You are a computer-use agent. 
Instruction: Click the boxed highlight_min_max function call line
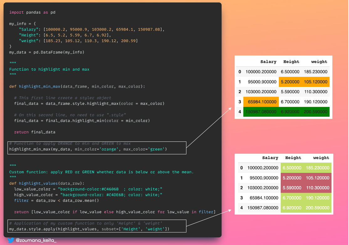(88, 149)
